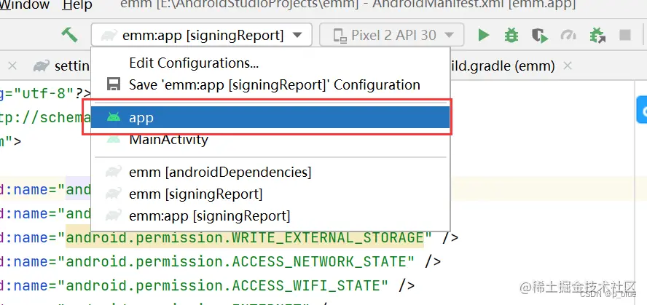Open the Window menu
This screenshot has height=305, width=647.
point(24,5)
